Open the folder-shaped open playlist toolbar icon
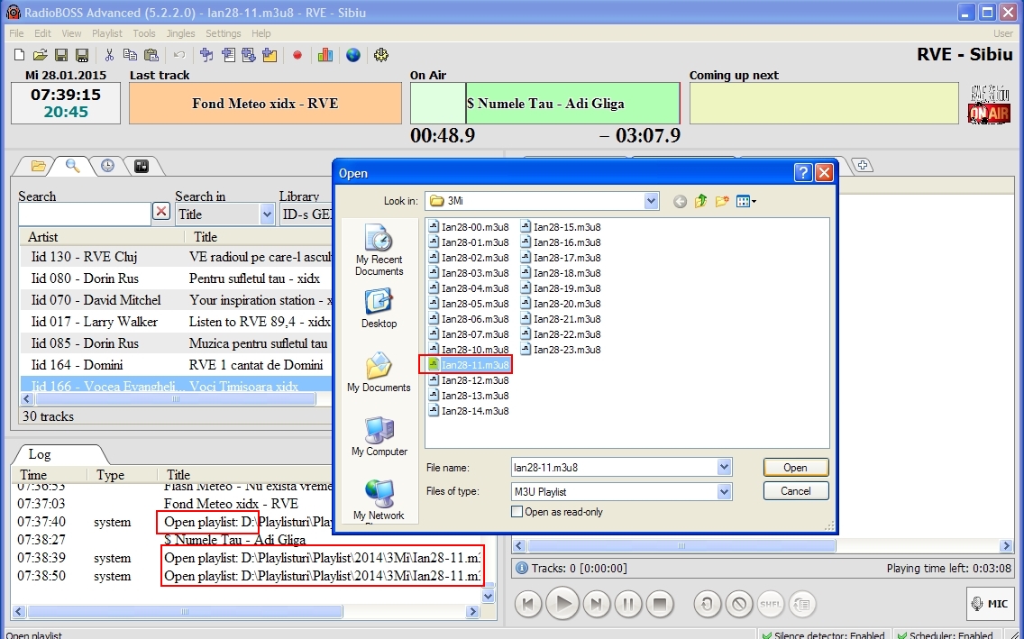 (x=40, y=56)
